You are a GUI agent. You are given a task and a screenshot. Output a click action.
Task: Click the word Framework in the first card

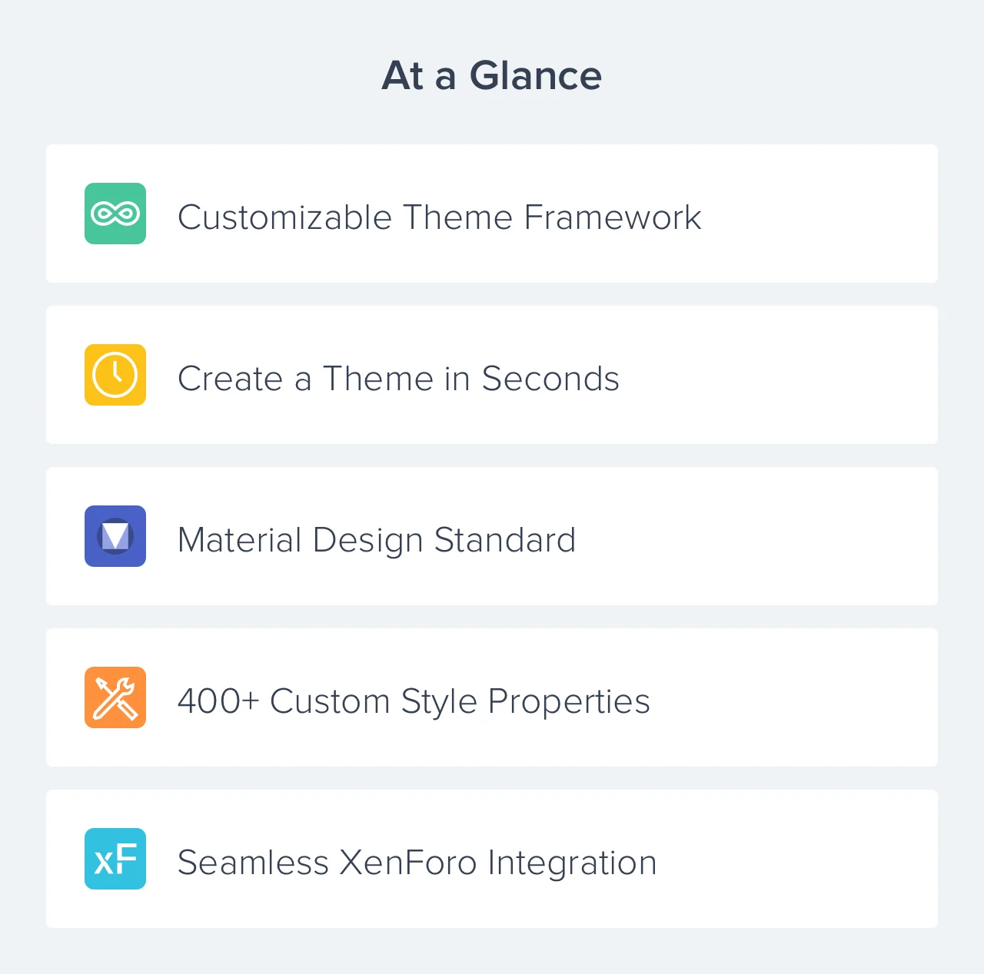pos(613,217)
